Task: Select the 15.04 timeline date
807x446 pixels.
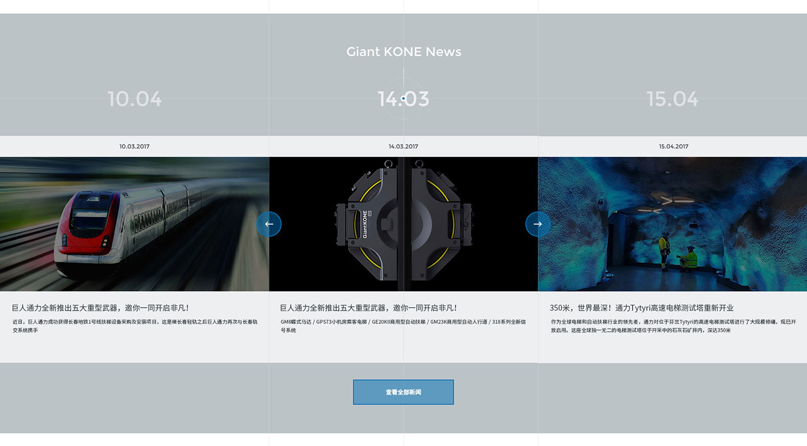Action: click(x=673, y=99)
